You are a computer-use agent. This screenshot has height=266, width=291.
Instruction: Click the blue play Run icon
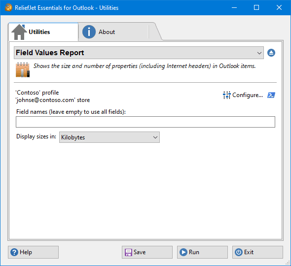183,252
